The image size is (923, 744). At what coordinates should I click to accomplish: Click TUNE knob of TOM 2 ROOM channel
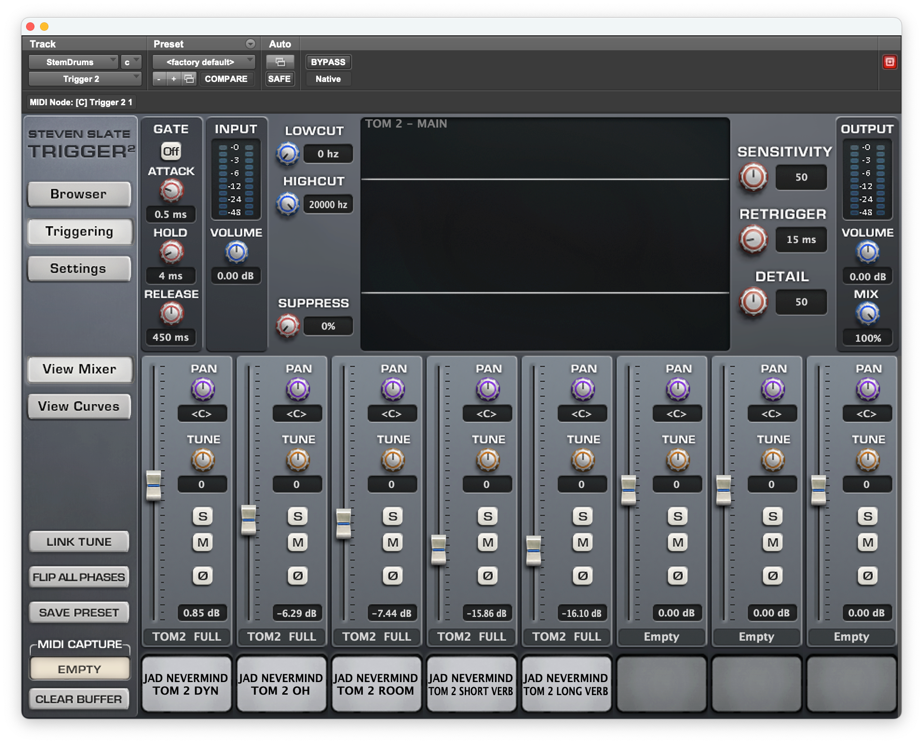(x=393, y=460)
